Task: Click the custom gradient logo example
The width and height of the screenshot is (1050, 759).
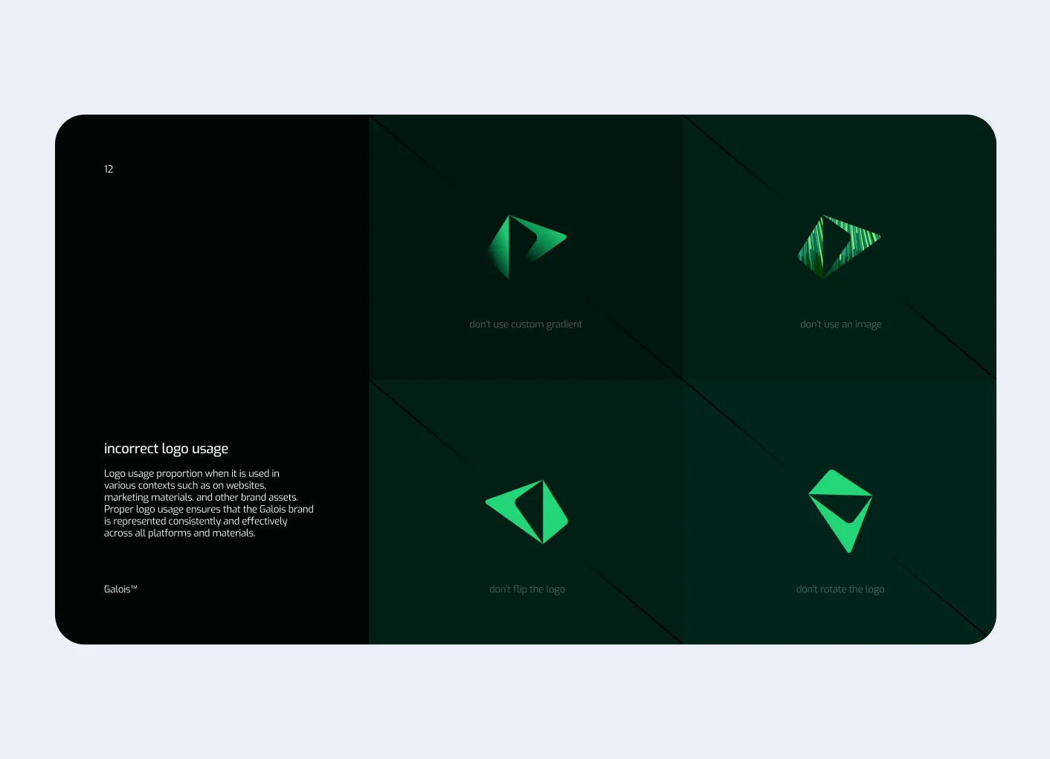Action: click(x=526, y=247)
